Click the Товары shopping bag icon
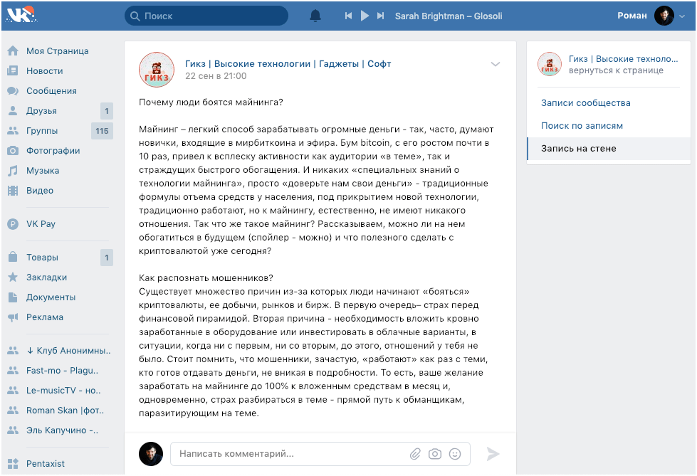Screen dimensions: 697x476 coord(13,257)
